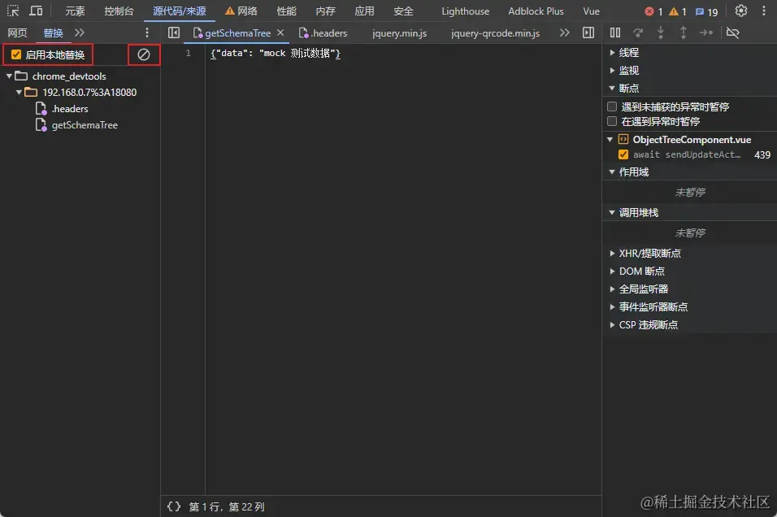Switch to 元素 panel tab
Viewport: 777px width, 517px height.
(75, 11)
